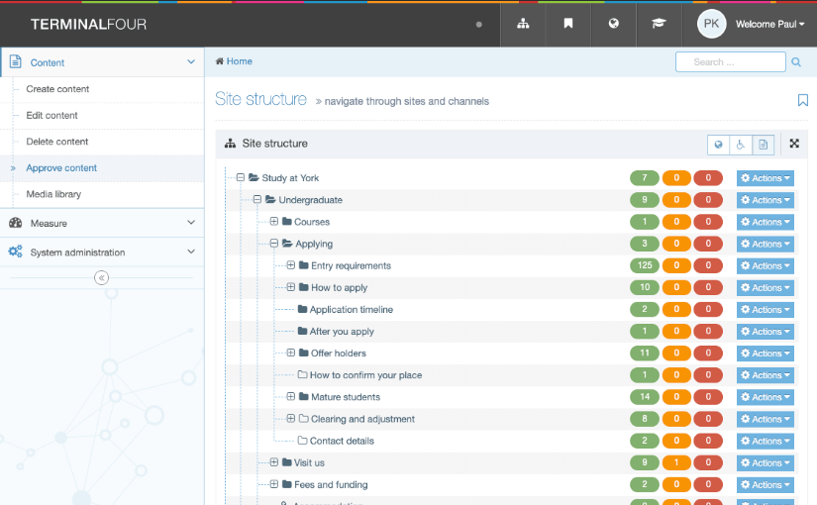The image size is (817, 505).
Task: Expand Site structure panel to fullscreen
Action: (794, 144)
